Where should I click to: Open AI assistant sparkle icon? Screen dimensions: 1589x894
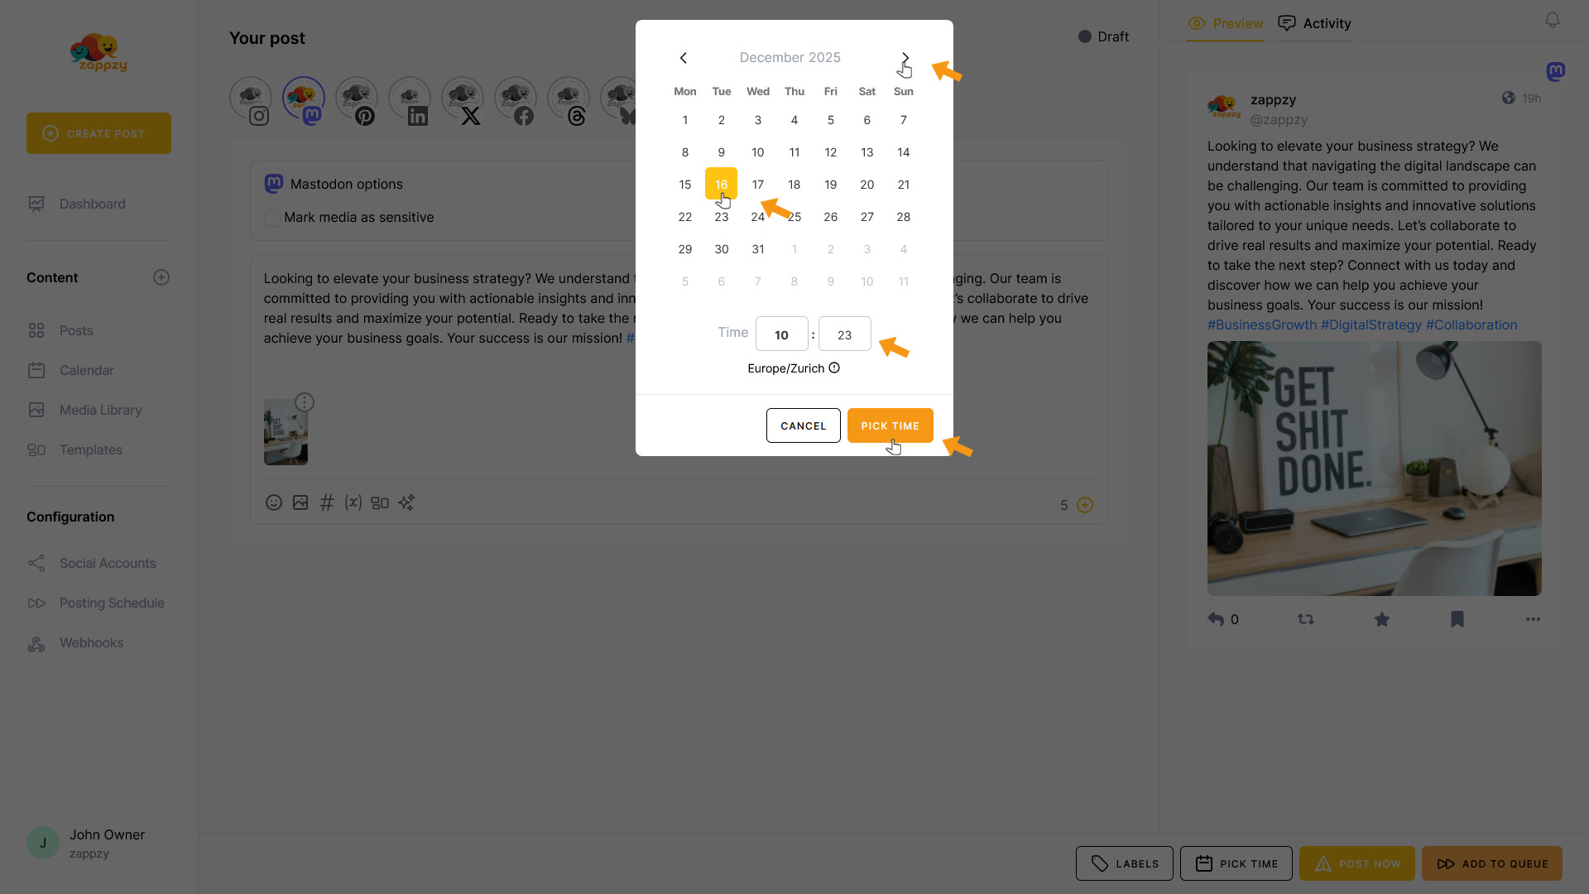pos(406,502)
